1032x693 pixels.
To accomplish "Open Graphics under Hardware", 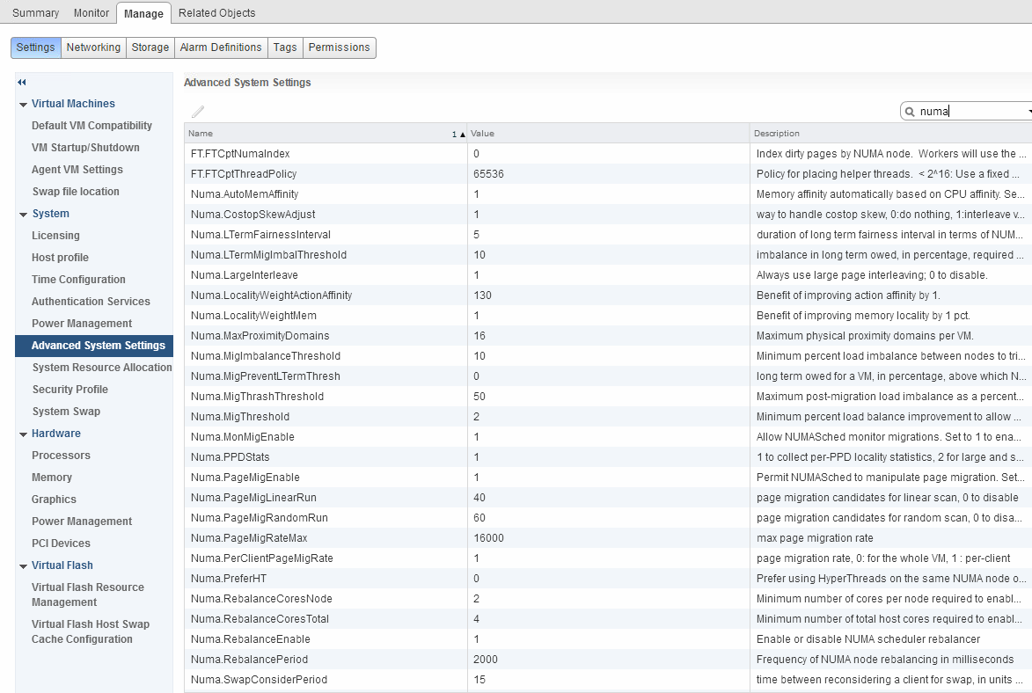I will click(x=54, y=500).
